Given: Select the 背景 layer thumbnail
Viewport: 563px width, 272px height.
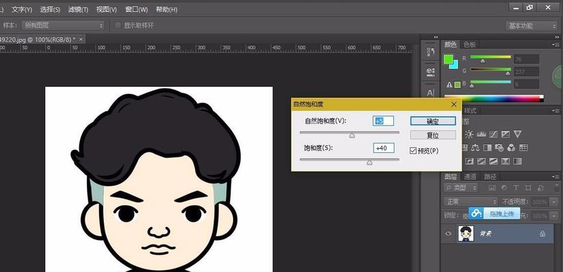Looking at the screenshot, I should (466, 234).
